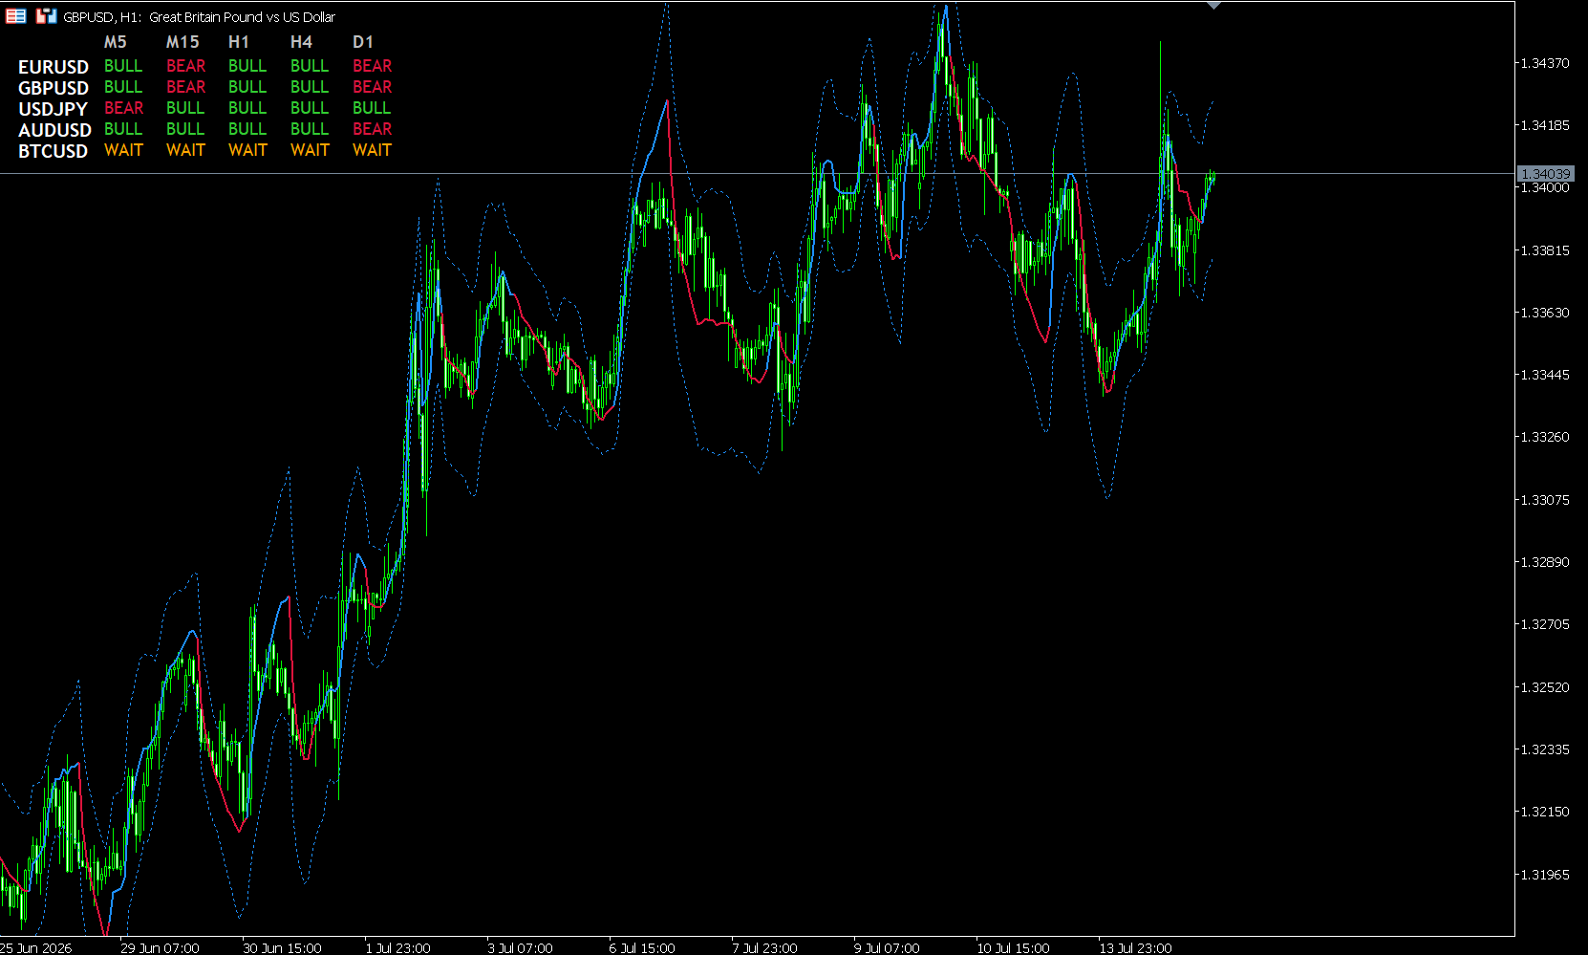Click the M5 timeframe column header
Image resolution: width=1588 pixels, height=955 pixels.
coord(115,42)
